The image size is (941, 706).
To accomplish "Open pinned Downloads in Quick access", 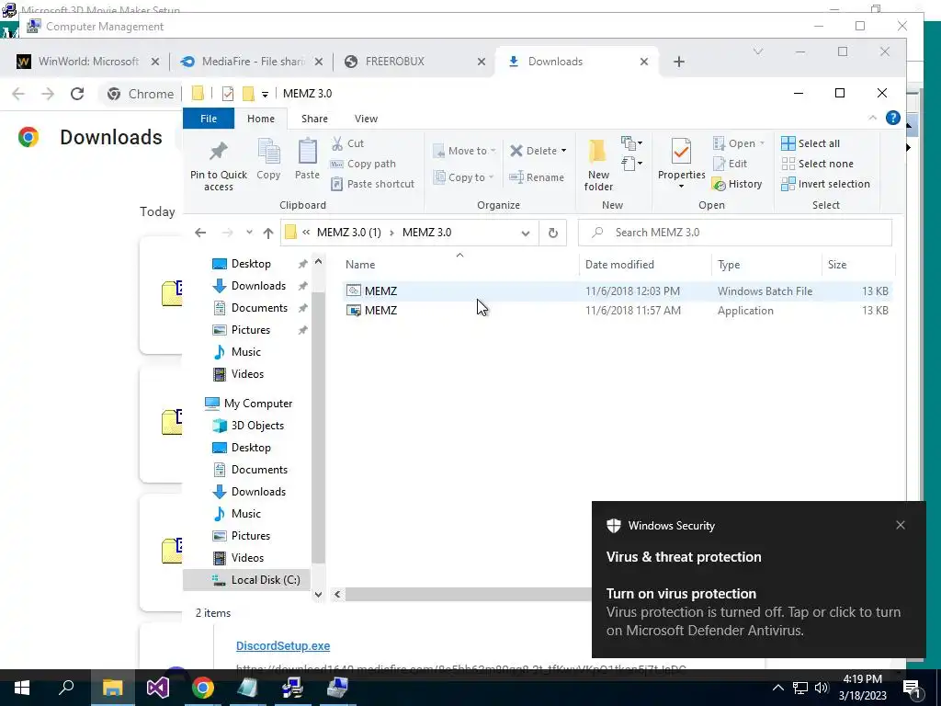I will [x=249, y=286].
